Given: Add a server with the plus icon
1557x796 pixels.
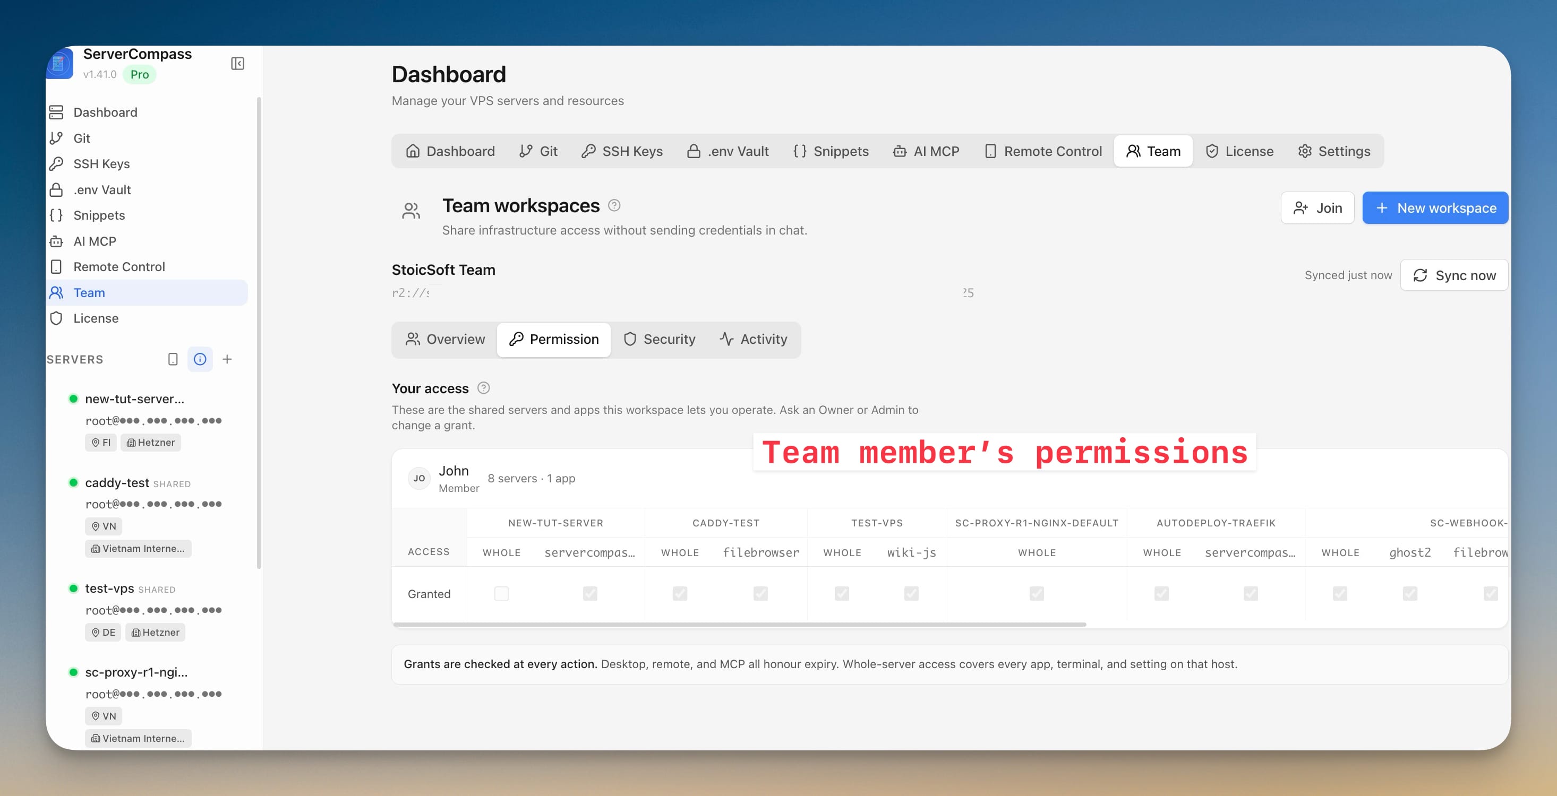Looking at the screenshot, I should 227,359.
